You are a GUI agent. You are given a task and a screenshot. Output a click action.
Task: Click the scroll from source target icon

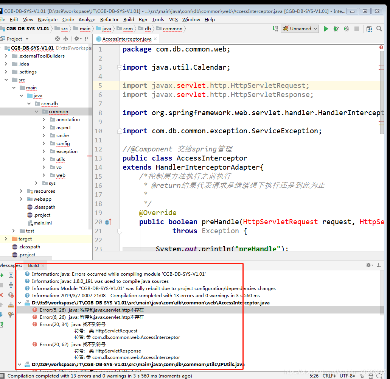tap(57, 39)
